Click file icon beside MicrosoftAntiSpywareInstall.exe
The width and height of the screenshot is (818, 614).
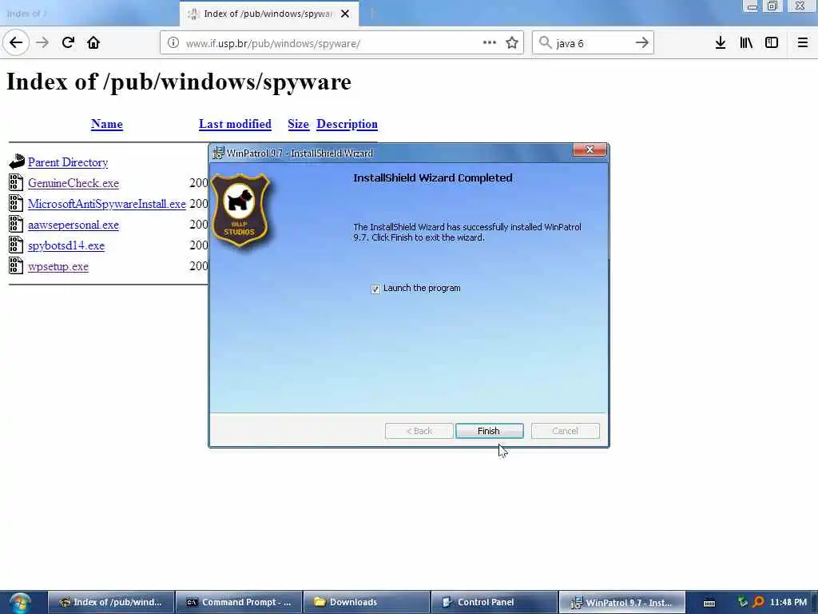coord(16,203)
